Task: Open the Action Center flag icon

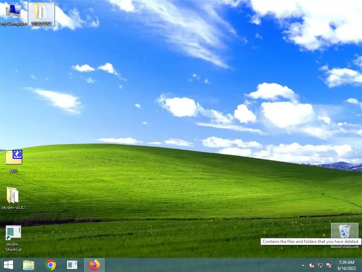Action: point(329,266)
